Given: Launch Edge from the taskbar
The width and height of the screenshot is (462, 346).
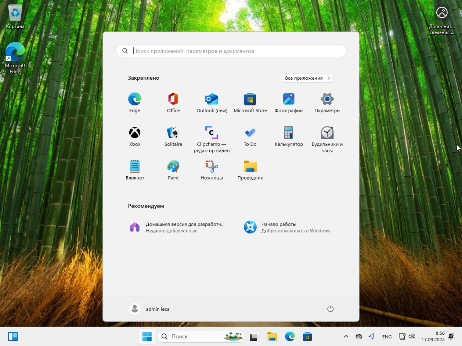Looking at the screenshot, I should point(290,337).
